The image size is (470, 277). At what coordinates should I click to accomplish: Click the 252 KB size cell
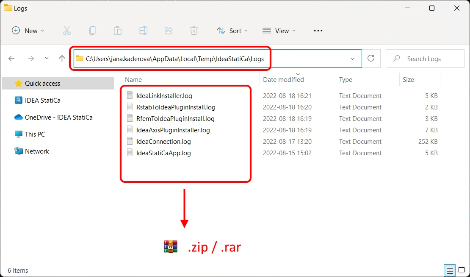pos(428,142)
